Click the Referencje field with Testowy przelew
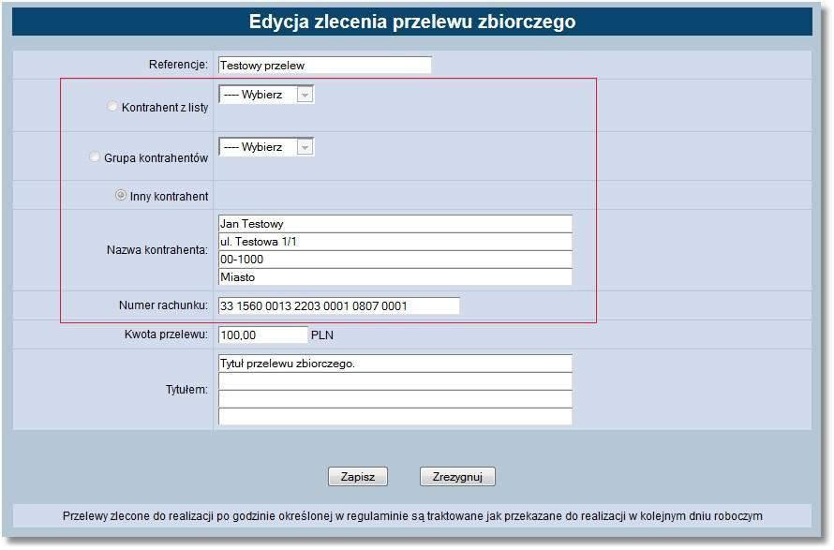 [x=325, y=66]
